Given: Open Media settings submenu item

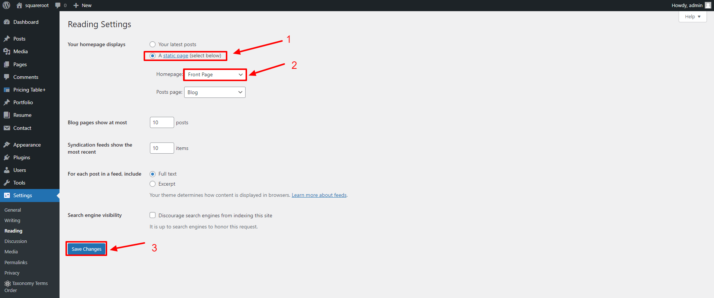Looking at the screenshot, I should pyautogui.click(x=11, y=251).
